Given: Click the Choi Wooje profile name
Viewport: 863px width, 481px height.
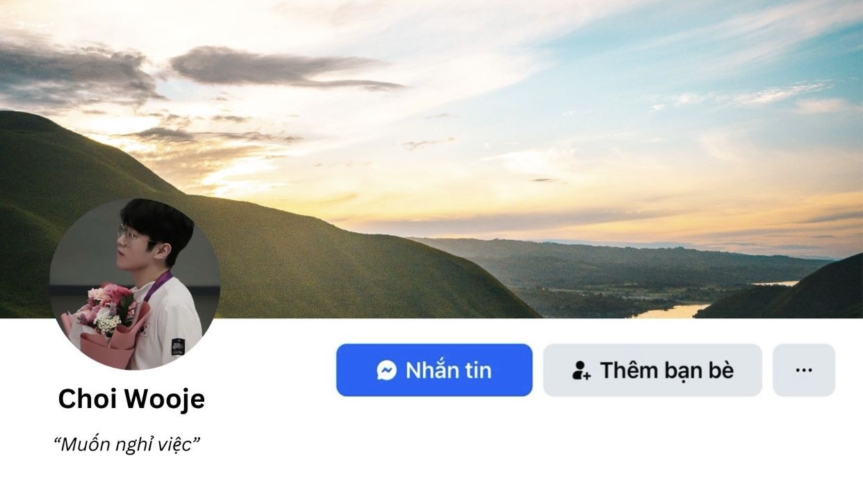Looking at the screenshot, I should click(131, 400).
